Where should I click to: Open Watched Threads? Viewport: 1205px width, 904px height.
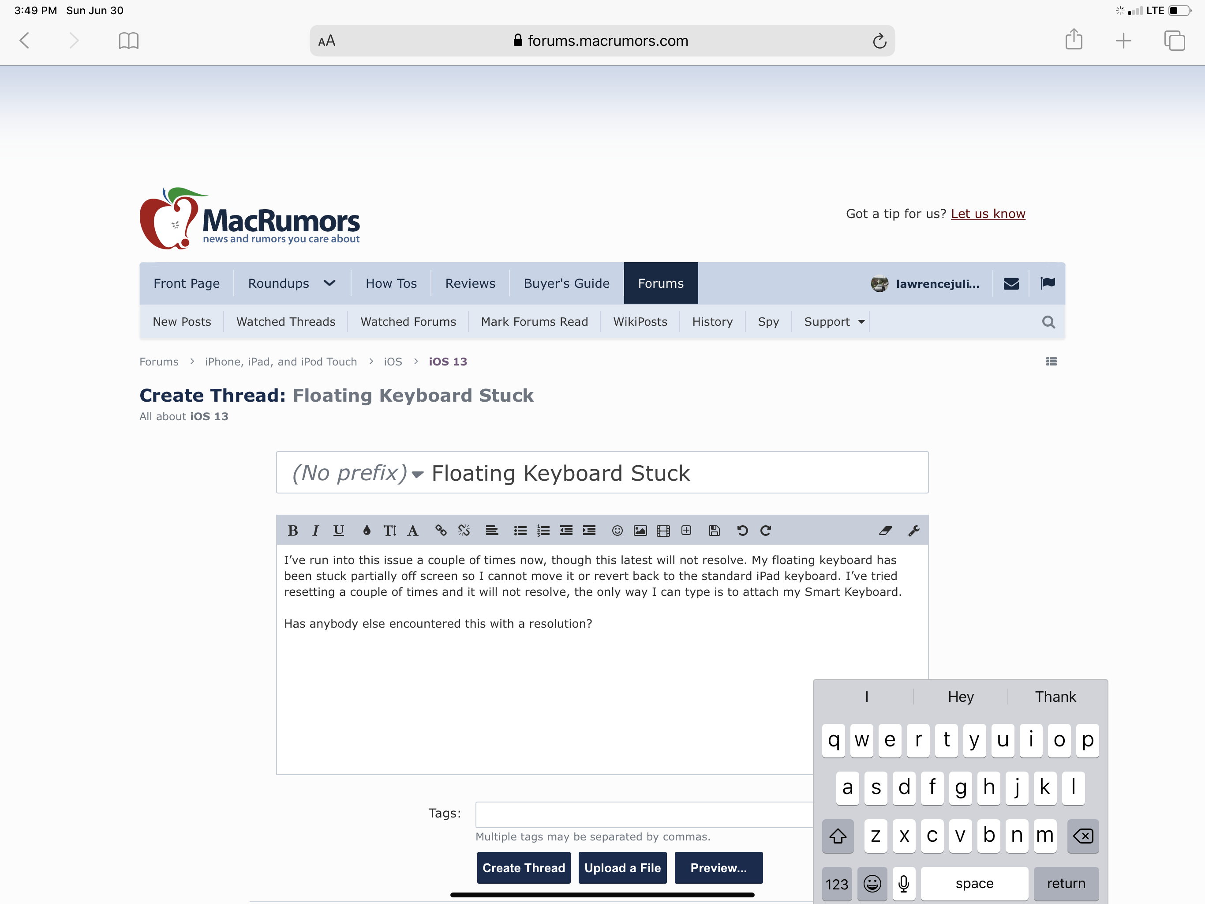286,322
